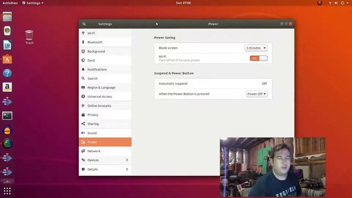This screenshot has height=198, width=352.
Task: Click the red indicator icon in top bar
Action: 320,3
